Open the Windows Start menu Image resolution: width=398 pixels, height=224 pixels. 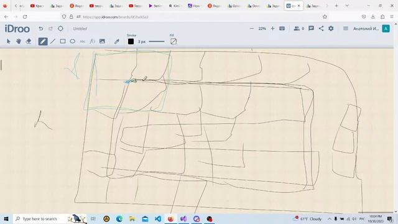(x=6, y=218)
